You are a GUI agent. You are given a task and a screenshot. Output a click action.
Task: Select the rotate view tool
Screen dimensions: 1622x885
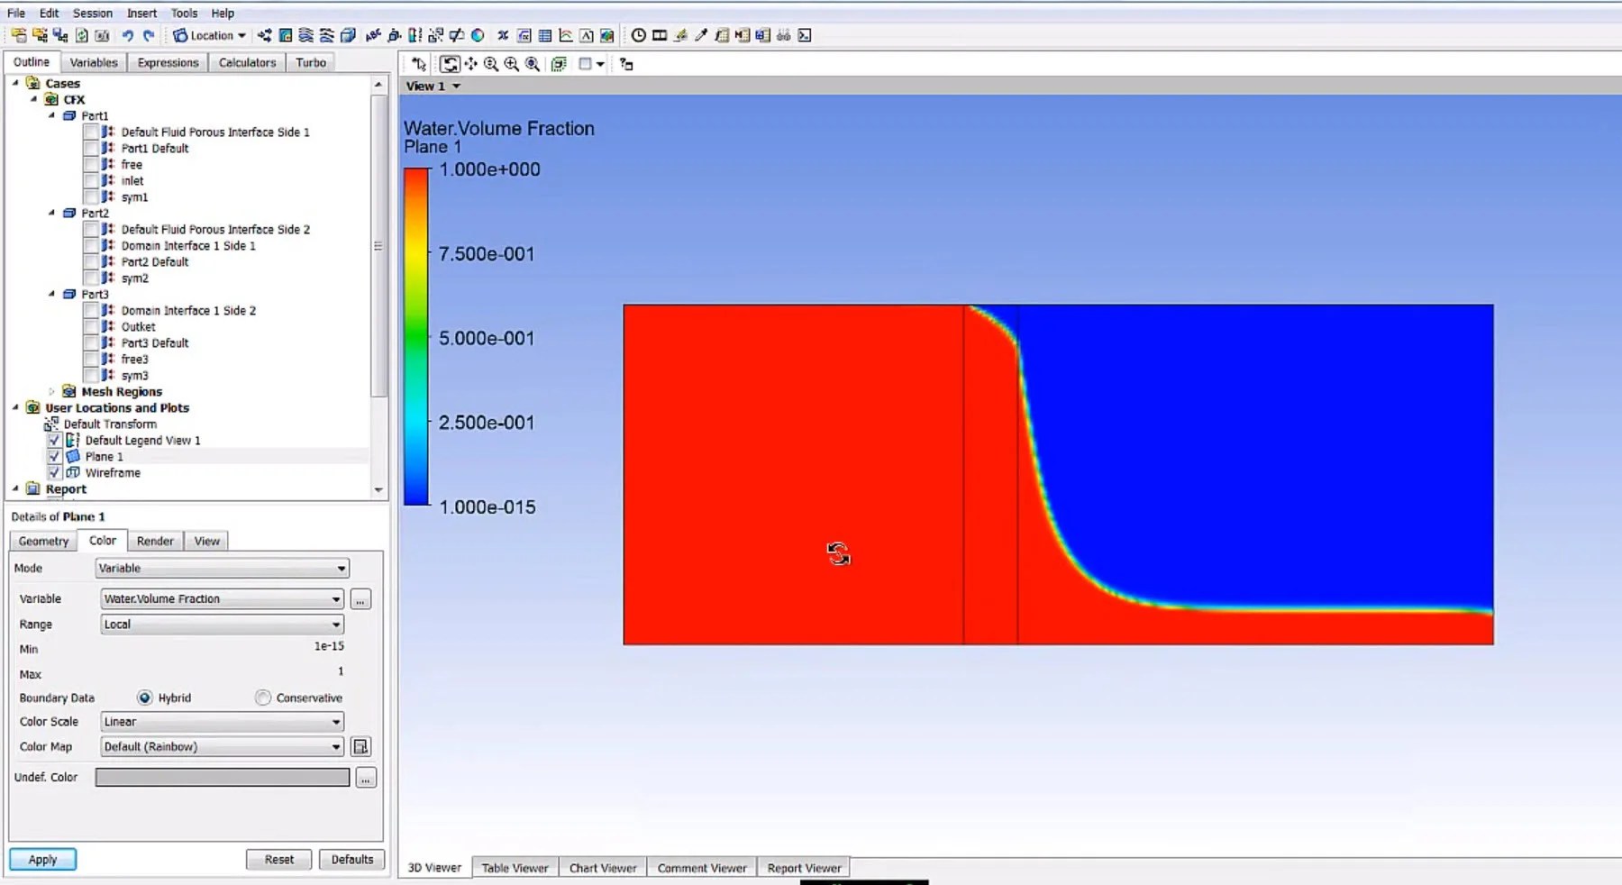(451, 64)
